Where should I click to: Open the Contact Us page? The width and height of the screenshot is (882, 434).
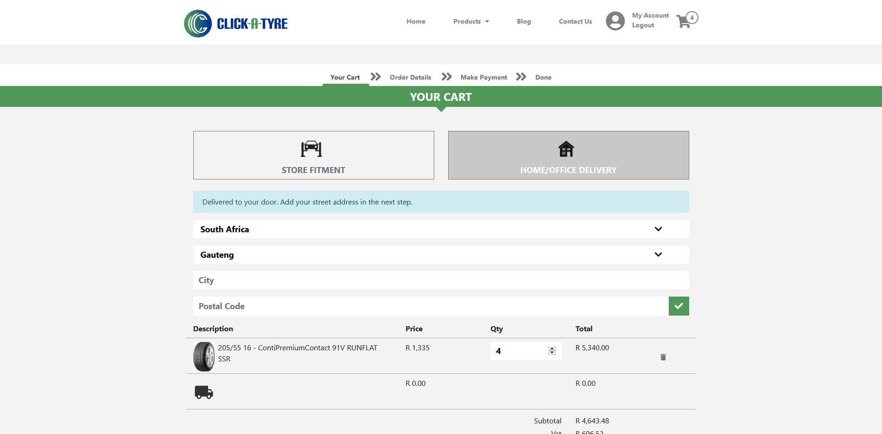pyautogui.click(x=575, y=21)
